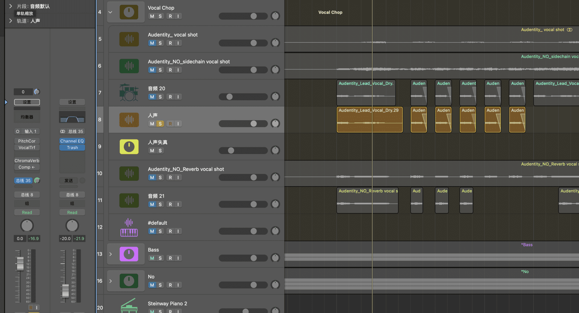Select the Audentity_Lead_Vocal_Dry.29 region
Image resolution: width=579 pixels, height=313 pixels.
(369, 120)
